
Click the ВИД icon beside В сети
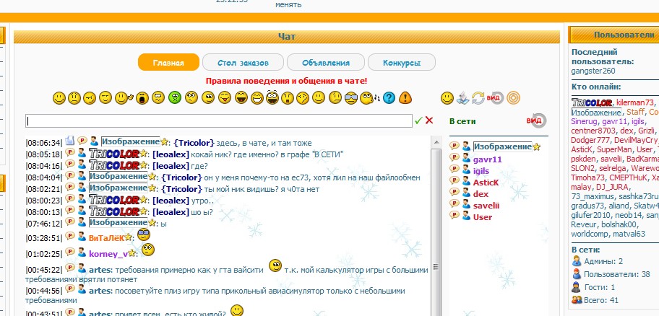coord(535,120)
